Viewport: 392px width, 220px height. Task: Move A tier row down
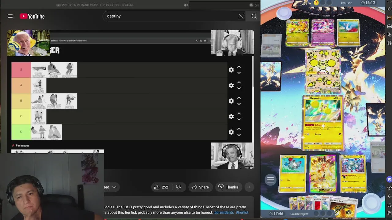239,88
